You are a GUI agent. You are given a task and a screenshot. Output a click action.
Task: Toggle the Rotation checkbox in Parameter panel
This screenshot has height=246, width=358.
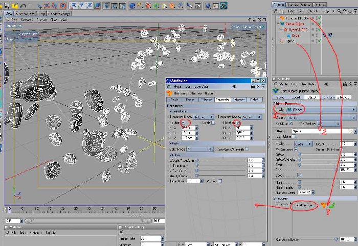click(238, 122)
